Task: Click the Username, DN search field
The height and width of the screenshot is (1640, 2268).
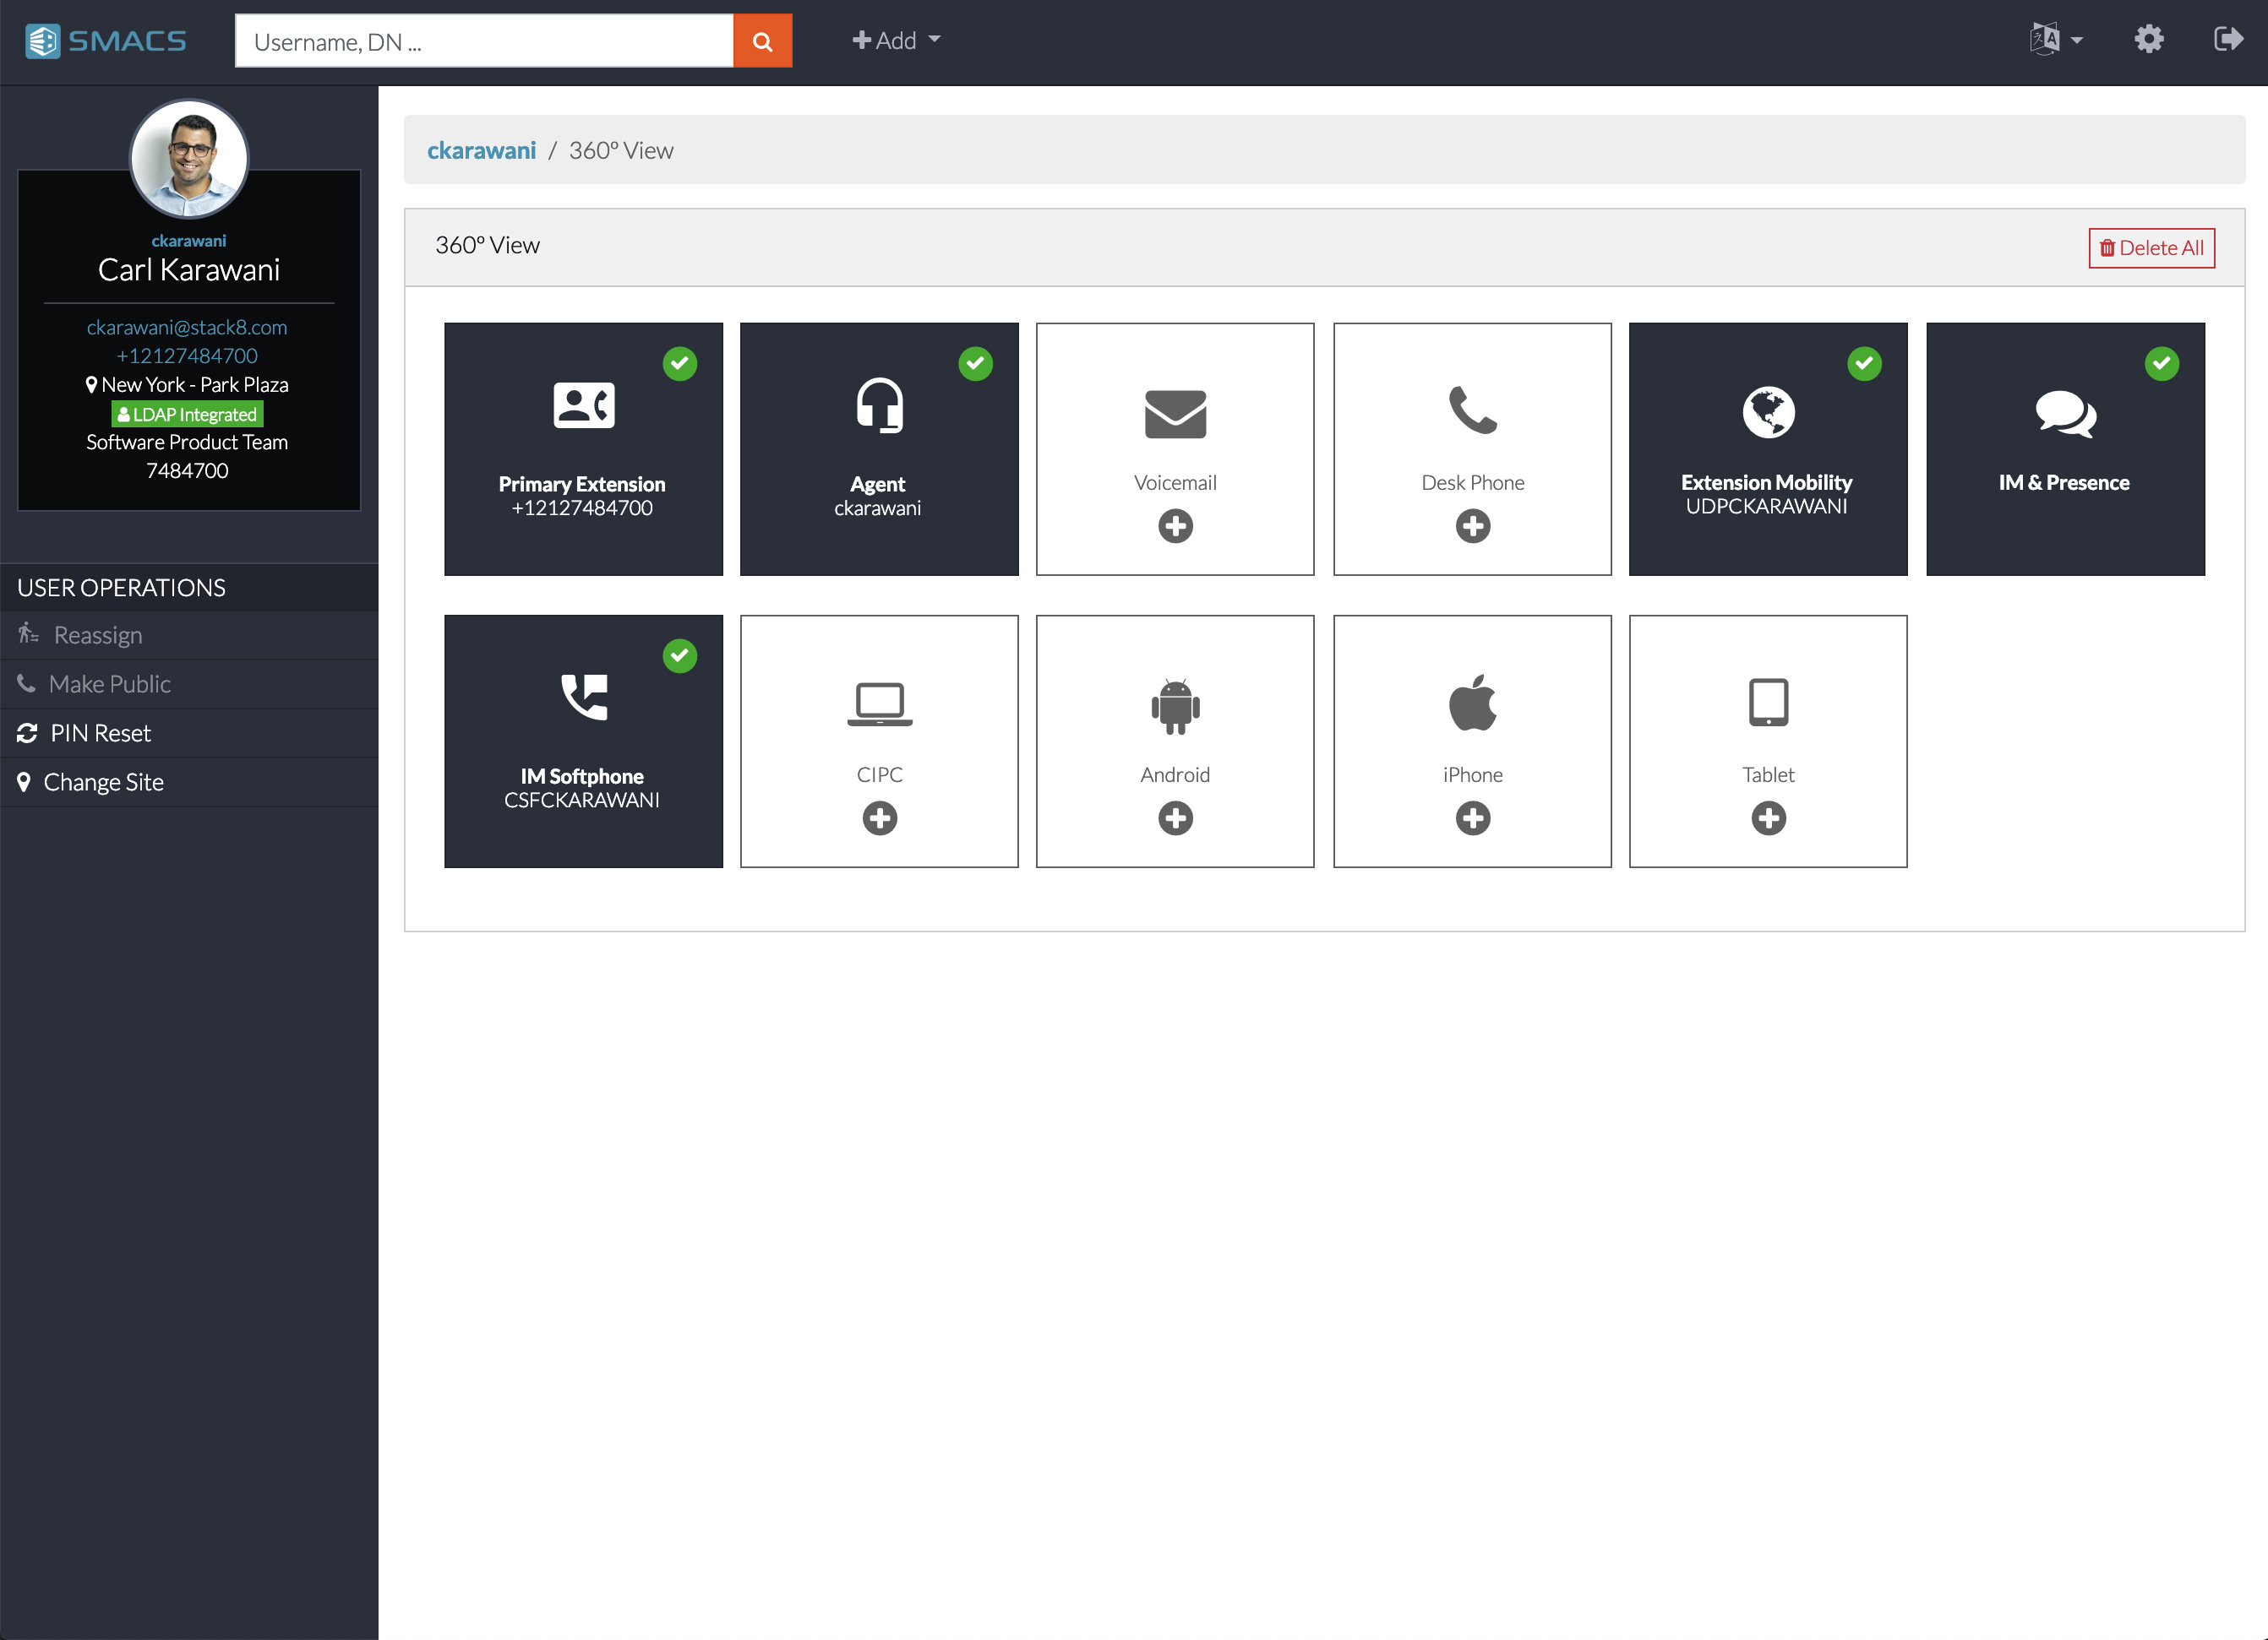Action: coord(484,41)
